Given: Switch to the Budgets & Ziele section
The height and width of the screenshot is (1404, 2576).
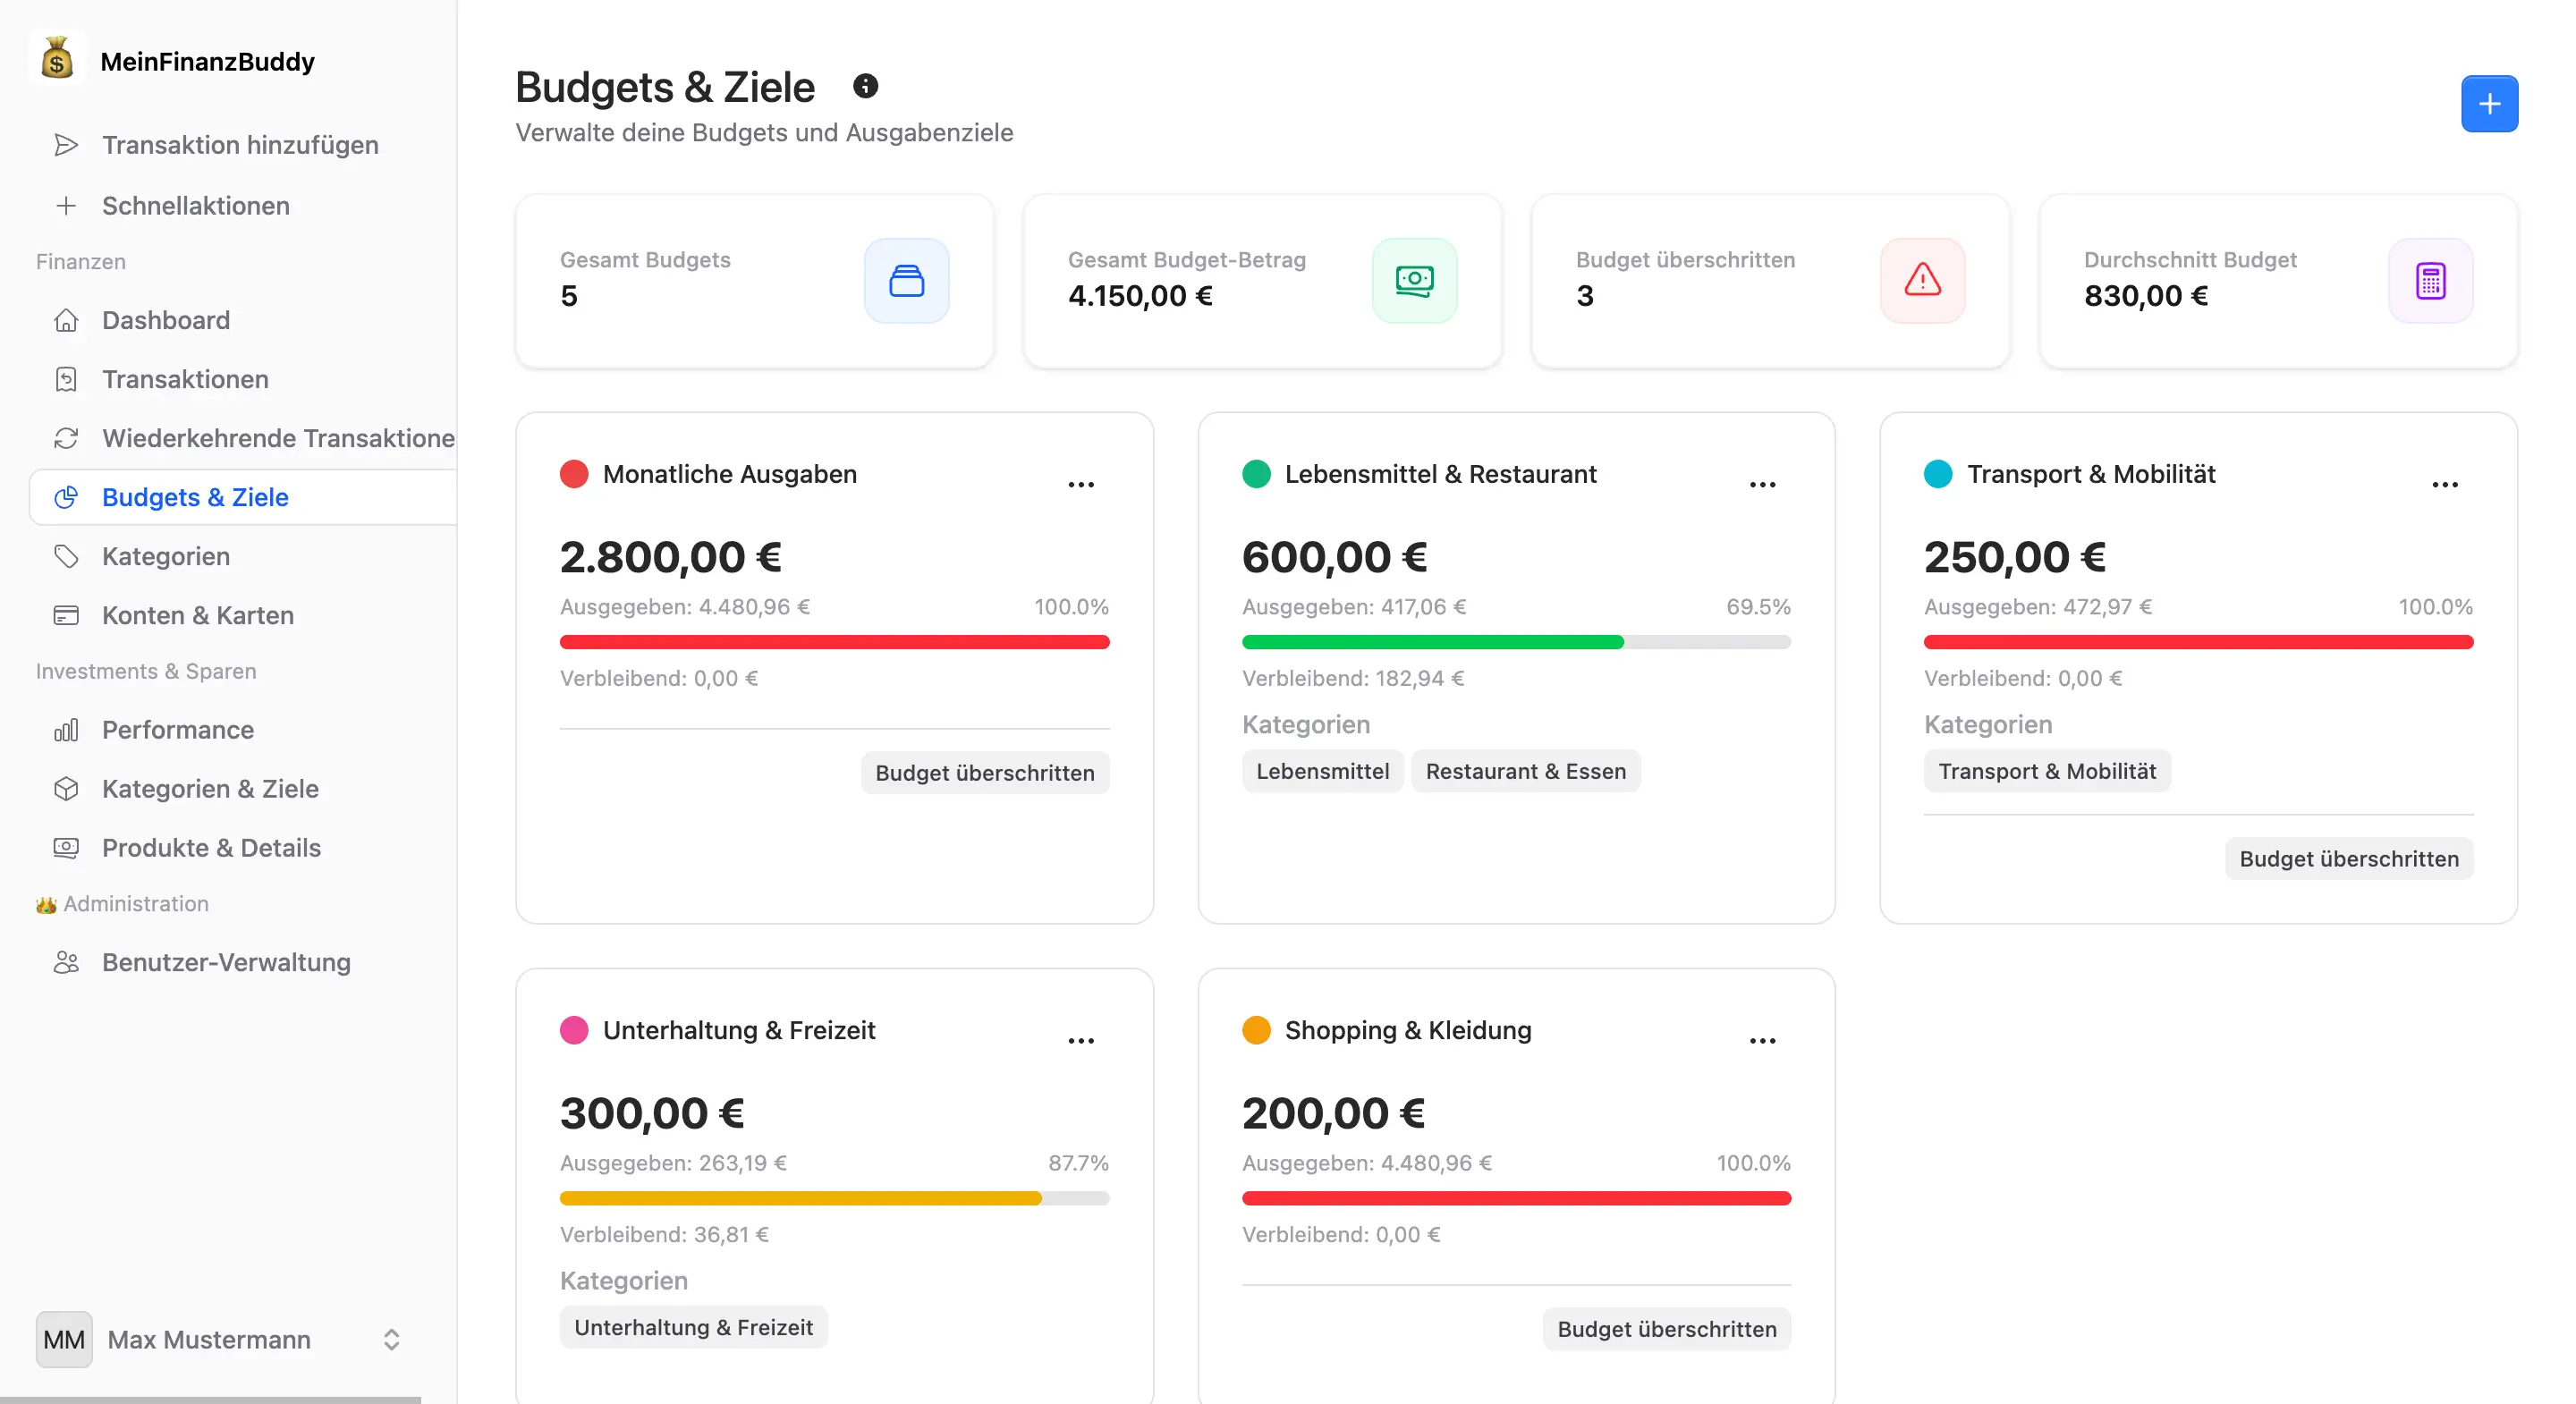Looking at the screenshot, I should click(x=195, y=497).
